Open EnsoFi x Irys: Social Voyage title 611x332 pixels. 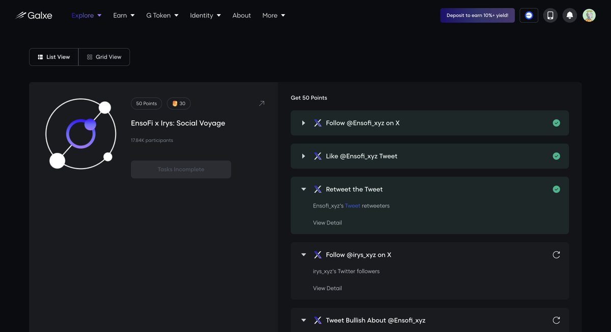tap(178, 123)
